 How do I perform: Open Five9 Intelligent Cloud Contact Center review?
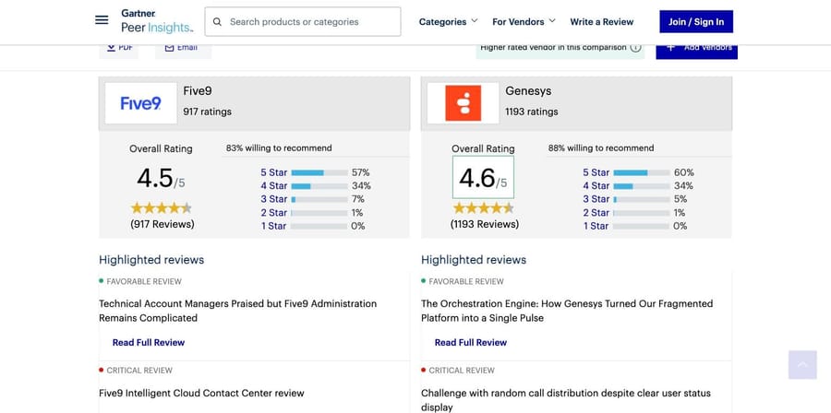201,394
